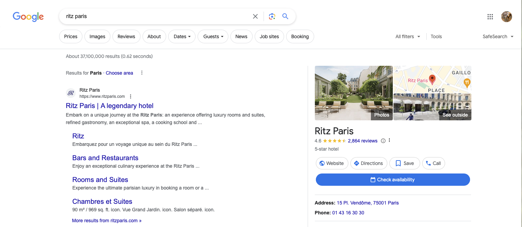Open the SafeSearch dropdown
Viewport: 522px width, 227px height.
(498, 37)
